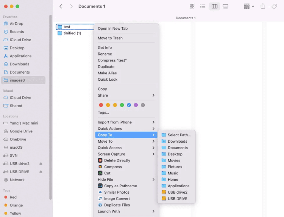Click the Cut scissors icon in menu
The width and height of the screenshot is (284, 217).
point(100,173)
